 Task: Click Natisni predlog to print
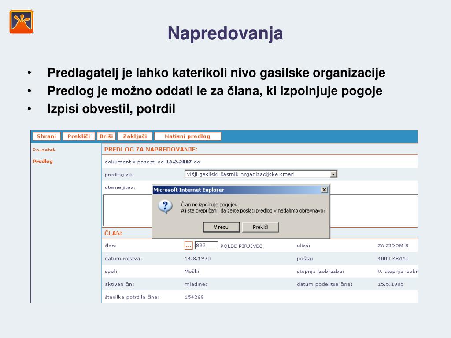(188, 136)
